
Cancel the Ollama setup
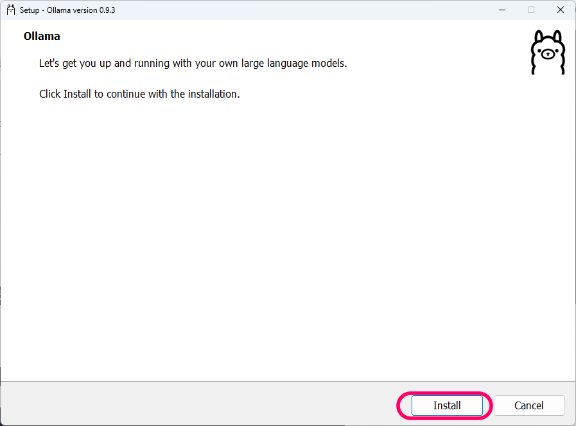coord(529,405)
